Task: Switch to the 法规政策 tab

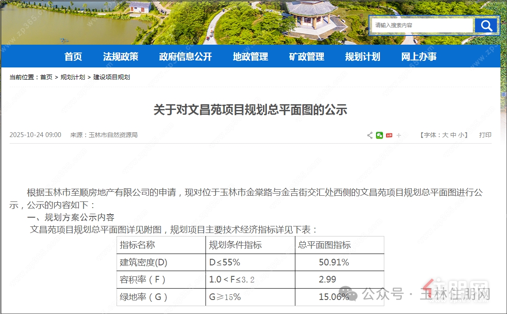Action: click(121, 56)
